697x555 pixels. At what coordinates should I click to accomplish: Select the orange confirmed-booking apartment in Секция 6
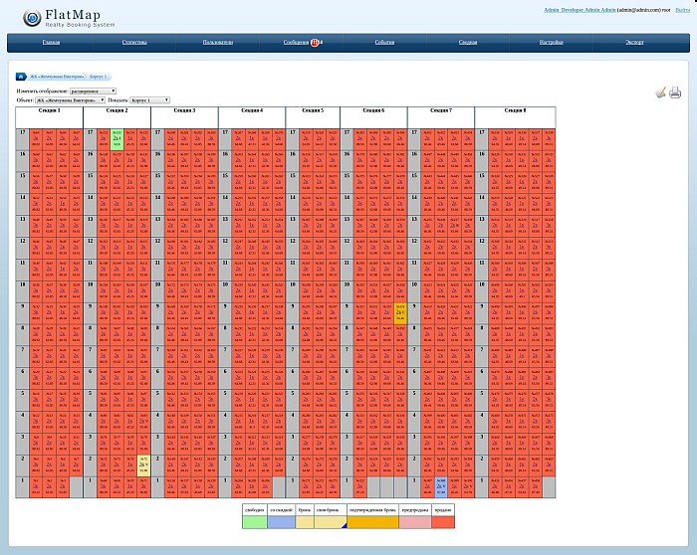pos(400,313)
